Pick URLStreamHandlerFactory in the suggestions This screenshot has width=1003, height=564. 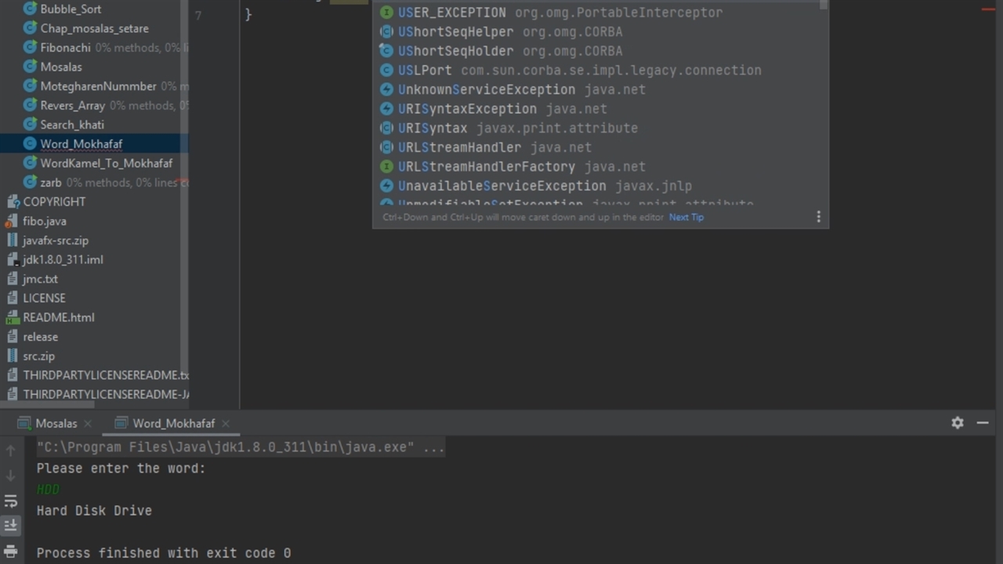(x=486, y=167)
